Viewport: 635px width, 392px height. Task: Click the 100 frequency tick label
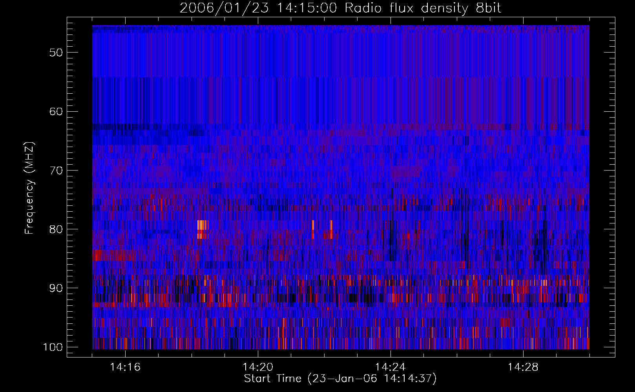(53, 347)
